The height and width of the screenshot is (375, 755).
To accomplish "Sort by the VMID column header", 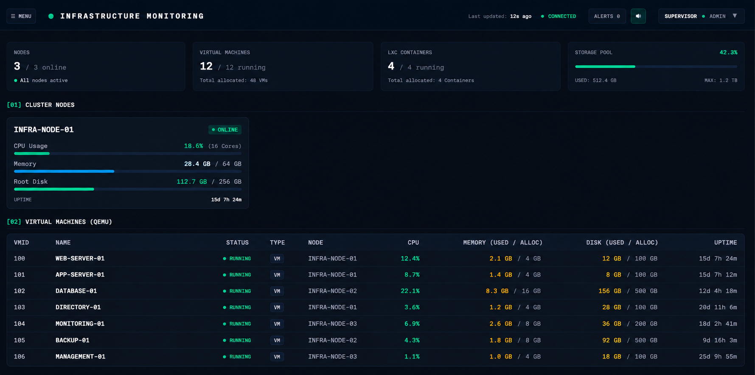I will [x=22, y=243].
